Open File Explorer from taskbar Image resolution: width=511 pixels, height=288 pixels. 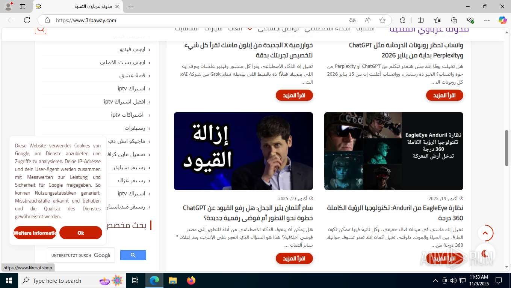point(172,280)
